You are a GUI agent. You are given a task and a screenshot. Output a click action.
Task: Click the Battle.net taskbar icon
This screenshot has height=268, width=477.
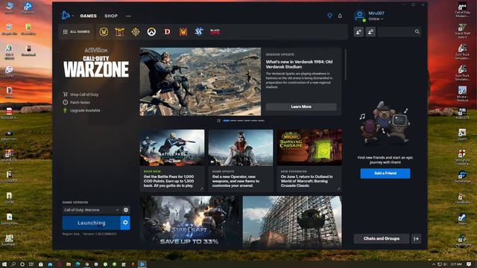142,264
